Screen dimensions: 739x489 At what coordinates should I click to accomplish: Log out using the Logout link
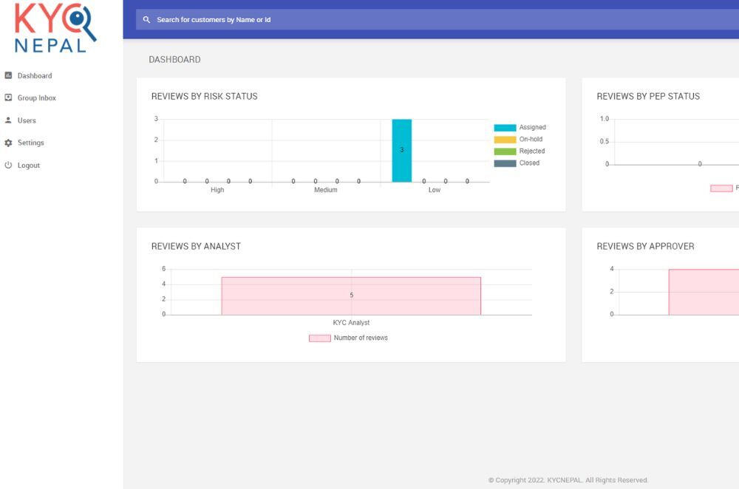(29, 165)
